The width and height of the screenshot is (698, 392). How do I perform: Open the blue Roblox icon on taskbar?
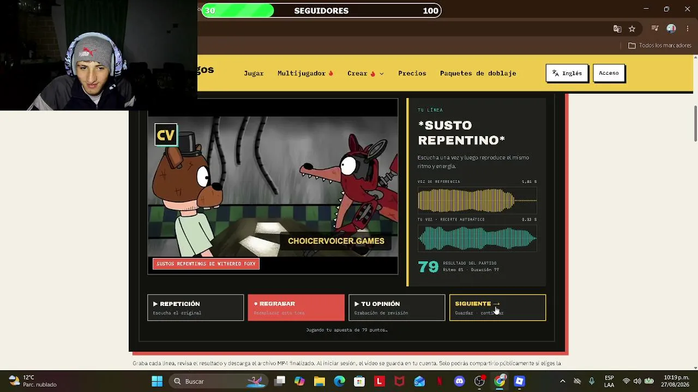coord(519,381)
